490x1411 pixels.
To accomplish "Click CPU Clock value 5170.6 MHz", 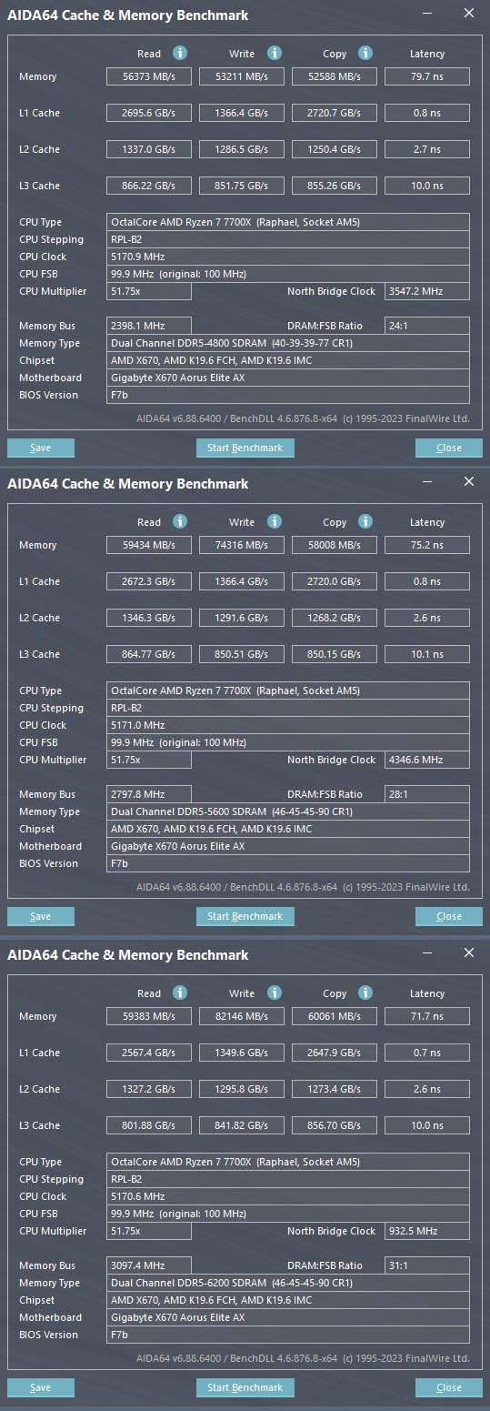I will (x=288, y=1196).
